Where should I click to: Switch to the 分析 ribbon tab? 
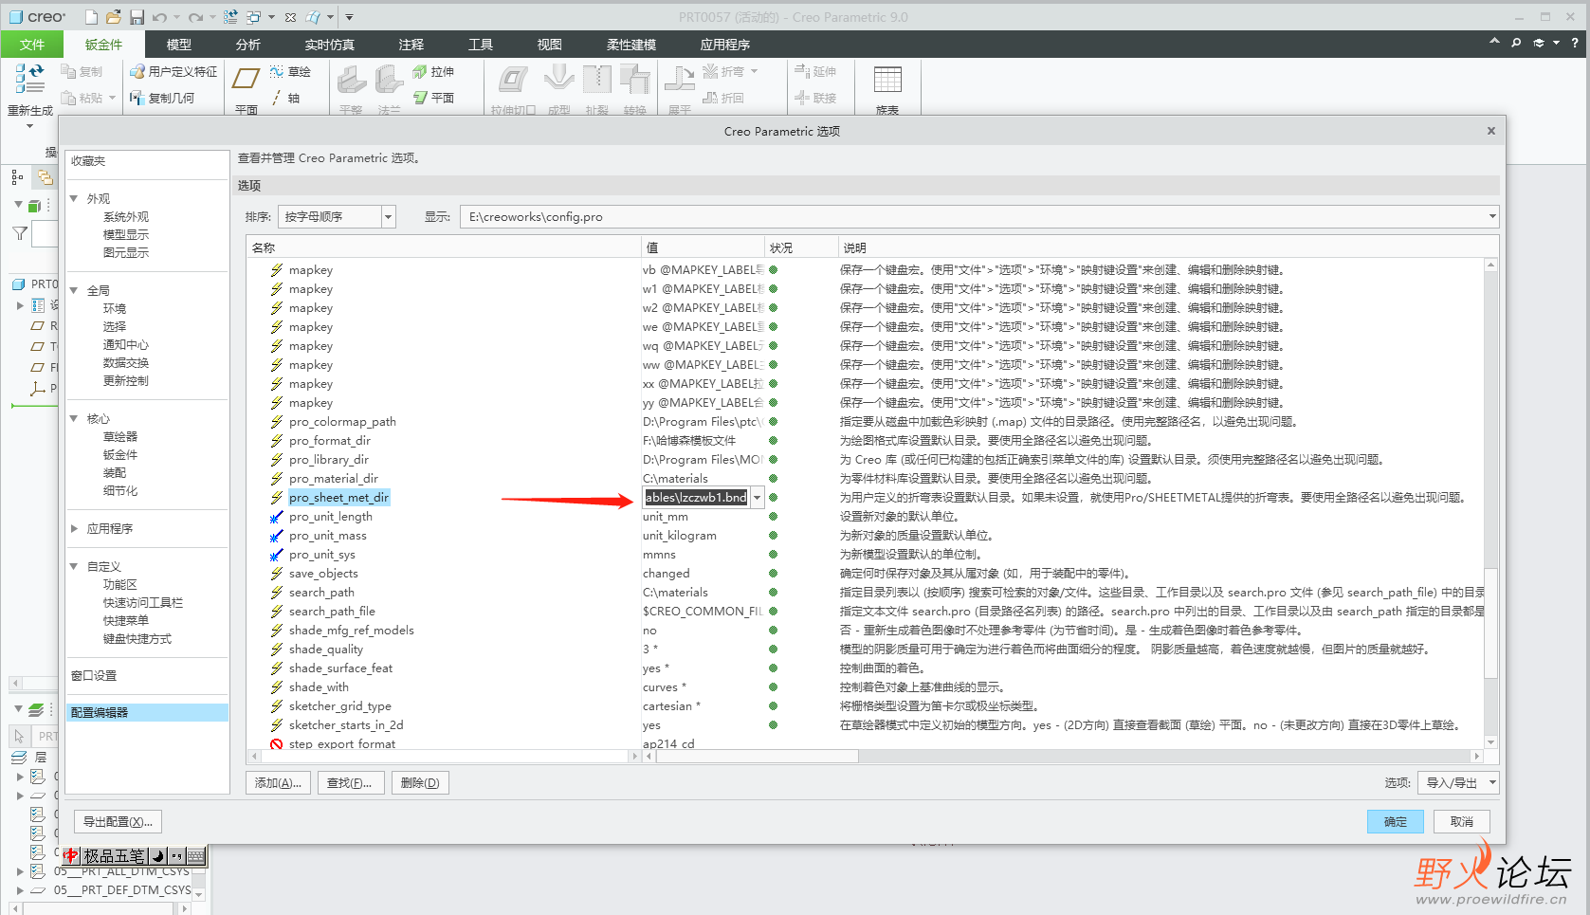pos(248,45)
